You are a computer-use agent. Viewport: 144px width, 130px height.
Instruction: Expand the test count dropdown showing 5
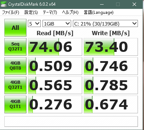pos(34,23)
